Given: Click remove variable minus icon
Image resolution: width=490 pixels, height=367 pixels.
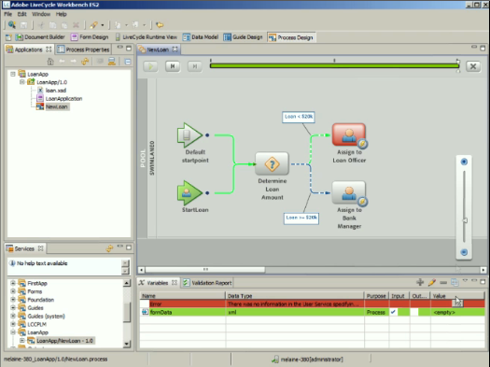Looking at the screenshot, I should pos(443,282).
